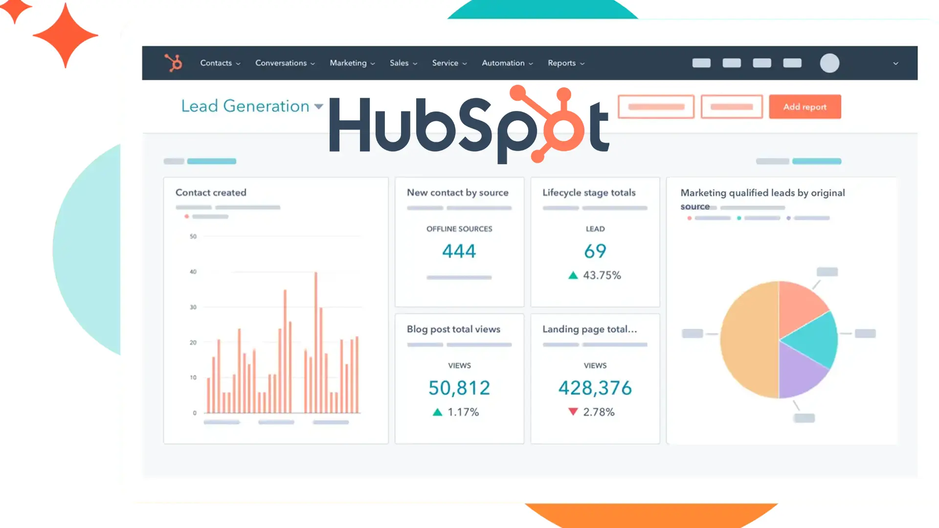Click the green up arrow beside 1.17%
The height and width of the screenshot is (528, 939).
[x=437, y=412]
